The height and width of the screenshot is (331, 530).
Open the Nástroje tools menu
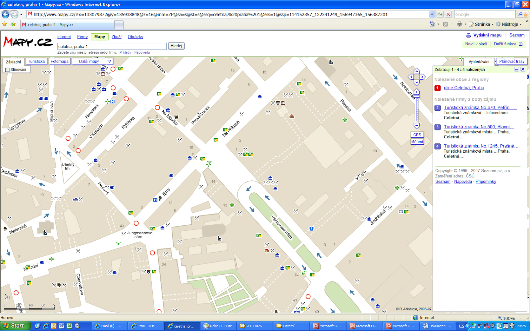[509, 24]
